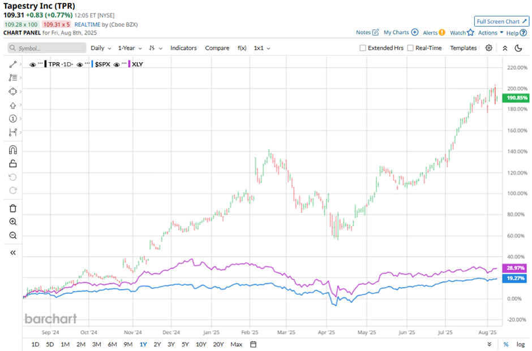Pick the numbered circle label tool
532x351 pixels.
point(13,119)
